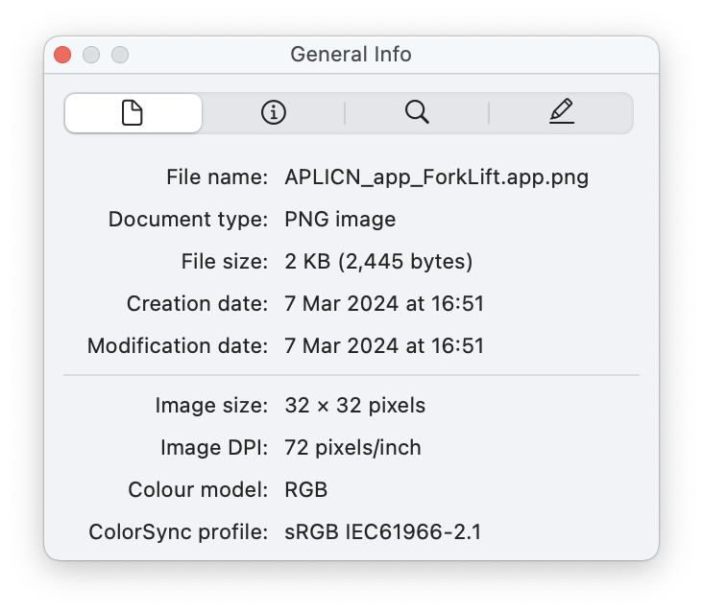Click the File name label
This screenshot has height=612, width=703.
(217, 177)
